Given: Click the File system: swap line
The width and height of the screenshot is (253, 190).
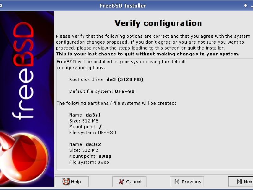Looking at the screenshot, I should tap(89, 162).
